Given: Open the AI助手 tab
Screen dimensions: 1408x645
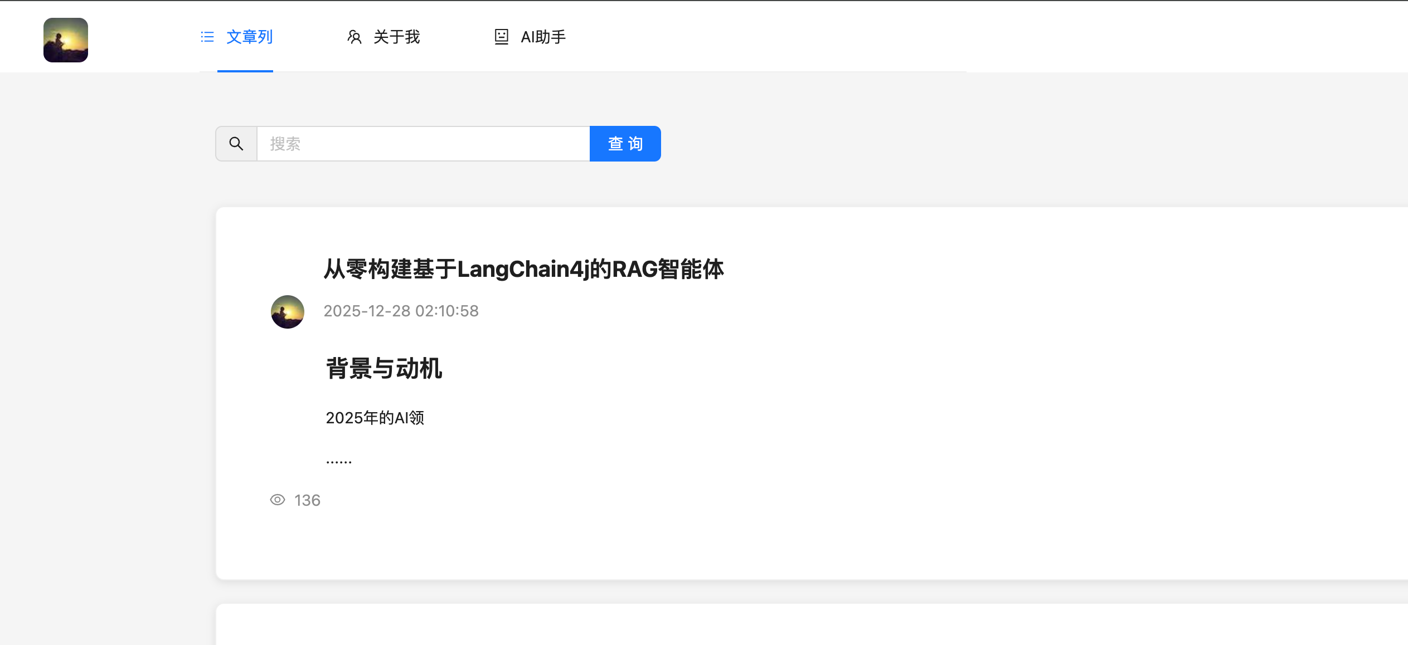Looking at the screenshot, I should 543,37.
